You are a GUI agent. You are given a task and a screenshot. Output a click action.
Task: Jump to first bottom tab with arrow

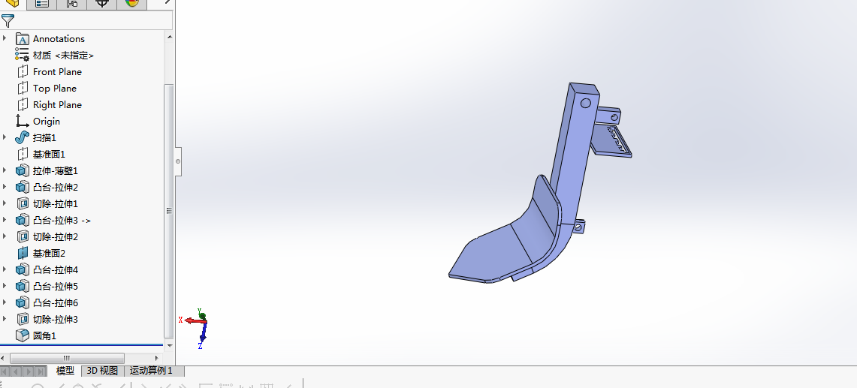pyautogui.click(x=5, y=371)
